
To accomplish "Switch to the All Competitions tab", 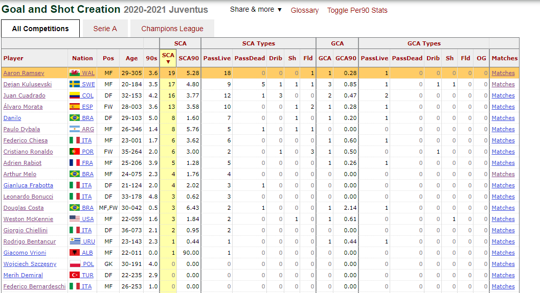I will (x=40, y=29).
